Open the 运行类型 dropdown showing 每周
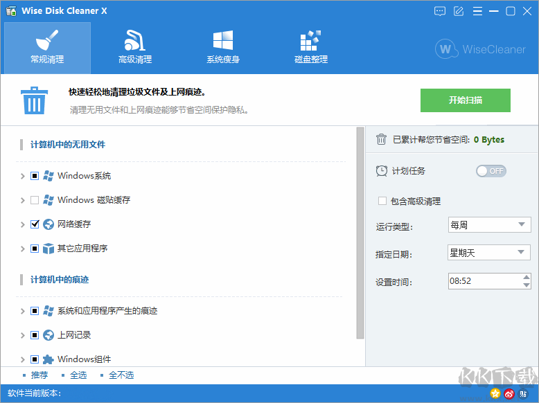The width and height of the screenshot is (539, 403). tap(489, 224)
